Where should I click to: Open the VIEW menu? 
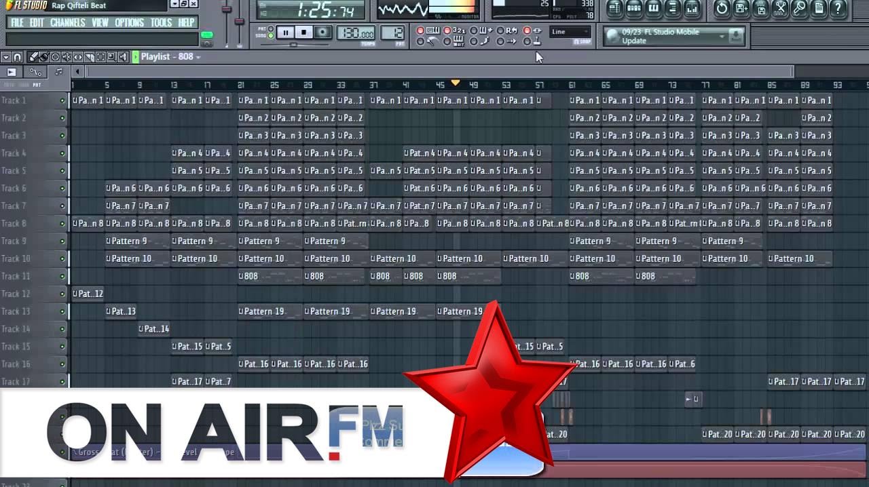click(x=100, y=22)
